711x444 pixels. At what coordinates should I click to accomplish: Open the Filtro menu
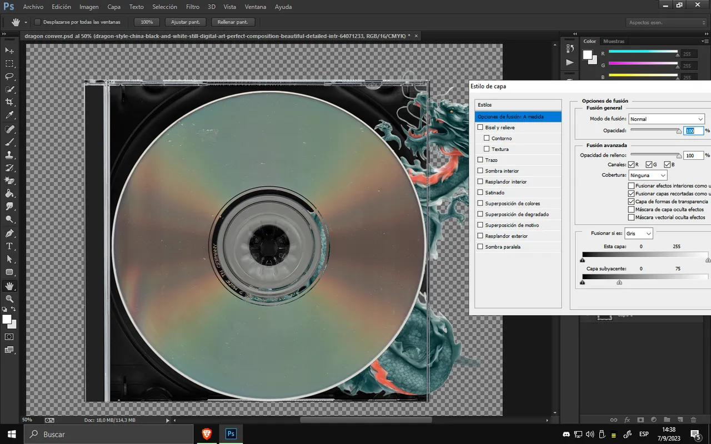pos(193,7)
